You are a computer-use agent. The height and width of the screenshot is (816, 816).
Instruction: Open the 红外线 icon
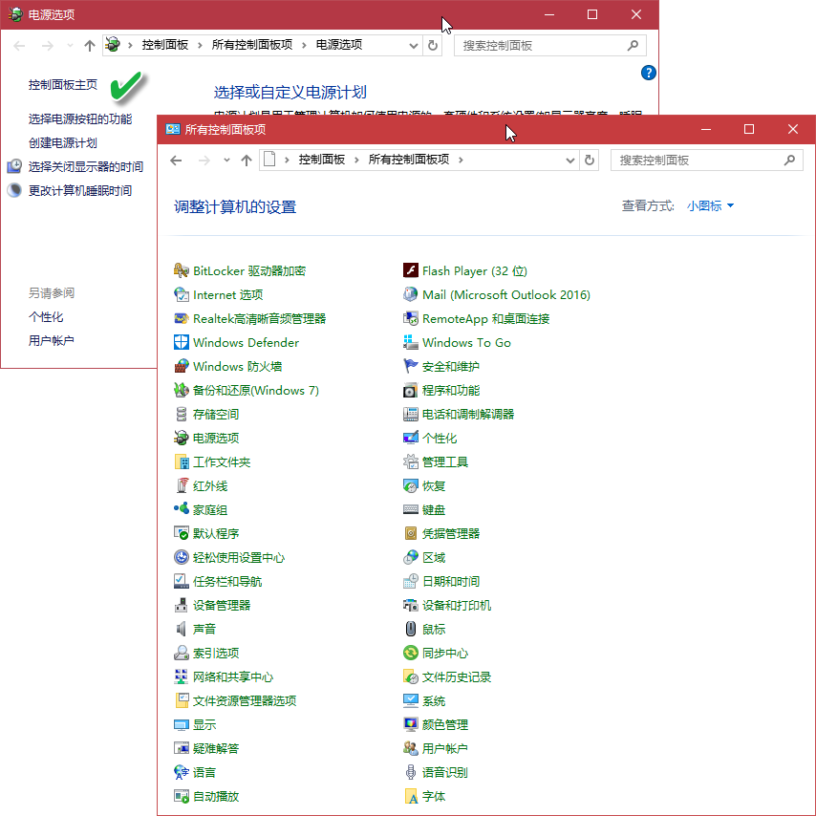pyautogui.click(x=182, y=486)
